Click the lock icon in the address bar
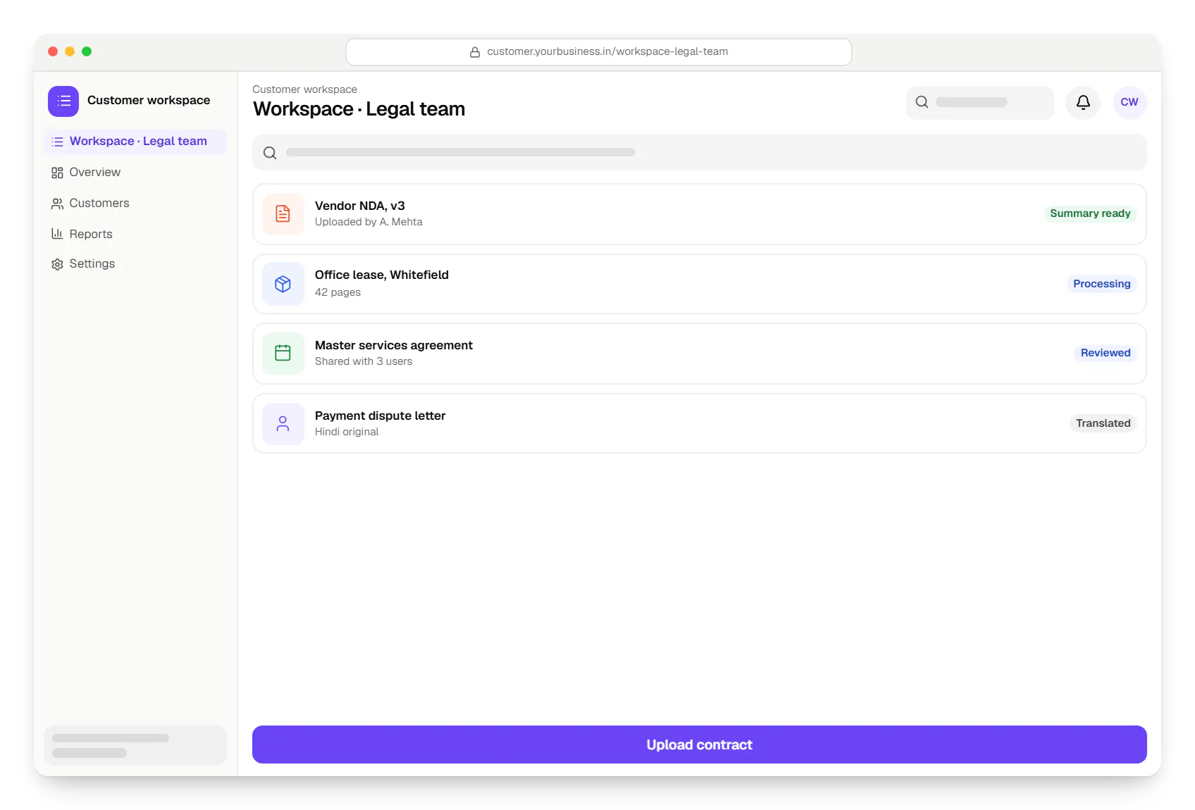This screenshot has width=1195, height=810. click(475, 52)
